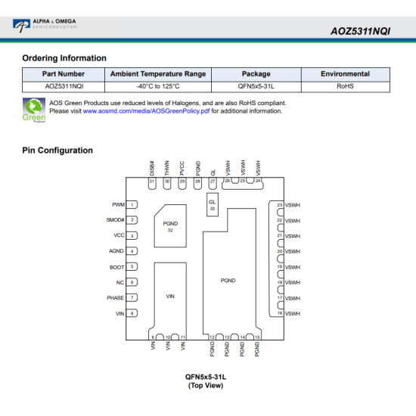Click the QFN5x5-31L table cell

coord(256,86)
